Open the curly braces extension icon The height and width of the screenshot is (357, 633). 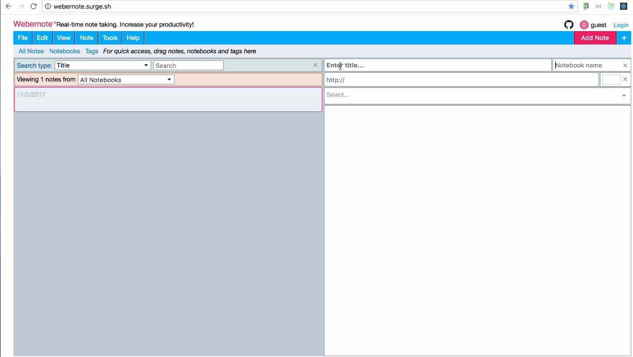[598, 6]
